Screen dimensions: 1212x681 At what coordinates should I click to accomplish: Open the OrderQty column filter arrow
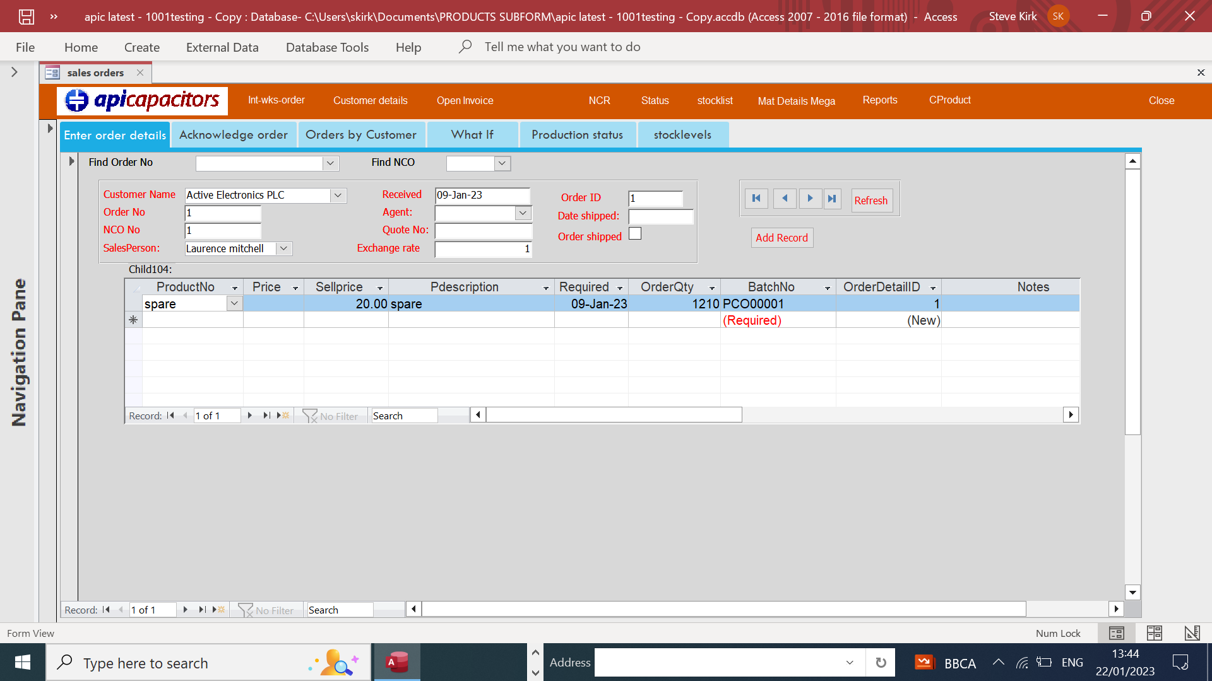712,288
